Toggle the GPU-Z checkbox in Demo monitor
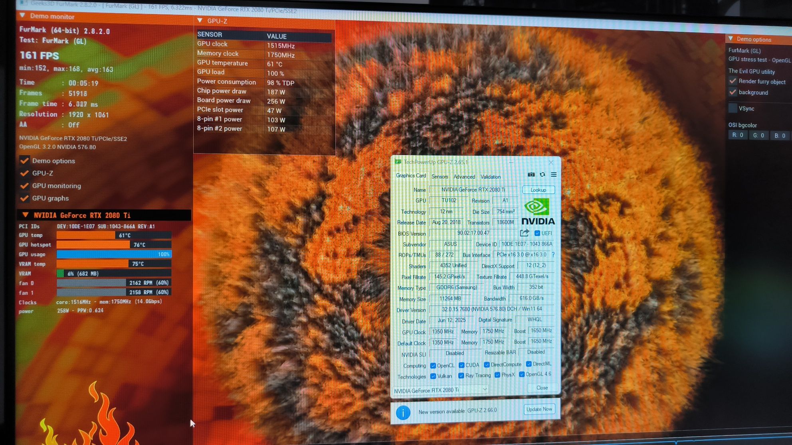The image size is (792, 445). pos(24,173)
